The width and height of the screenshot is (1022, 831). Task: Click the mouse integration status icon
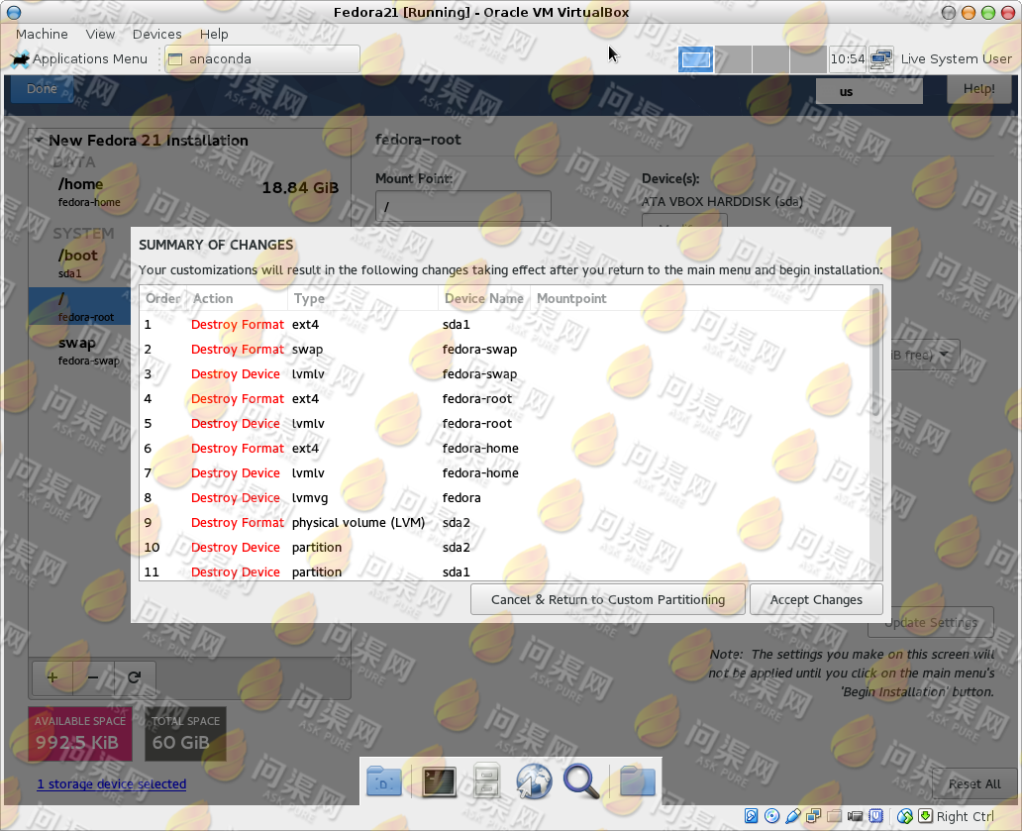[905, 816]
